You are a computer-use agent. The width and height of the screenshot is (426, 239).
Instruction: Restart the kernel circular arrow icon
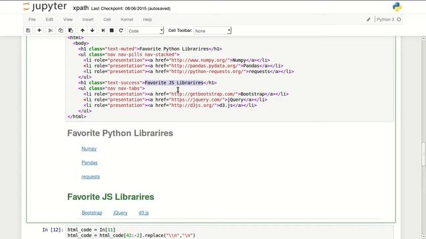click(x=121, y=31)
